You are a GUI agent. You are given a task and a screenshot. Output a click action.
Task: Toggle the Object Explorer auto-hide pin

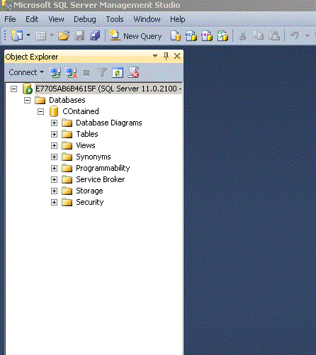(x=166, y=56)
